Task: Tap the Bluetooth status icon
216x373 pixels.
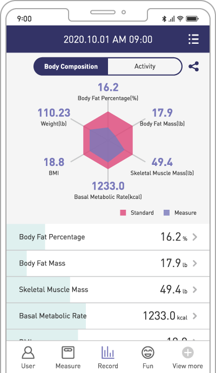Action: pos(164,18)
